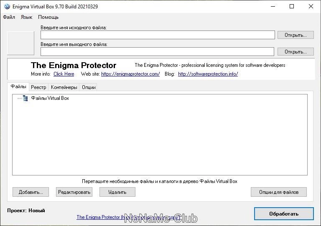The width and height of the screenshot is (321, 226).
Task: Switch to the Опции tab
Action: point(89,87)
